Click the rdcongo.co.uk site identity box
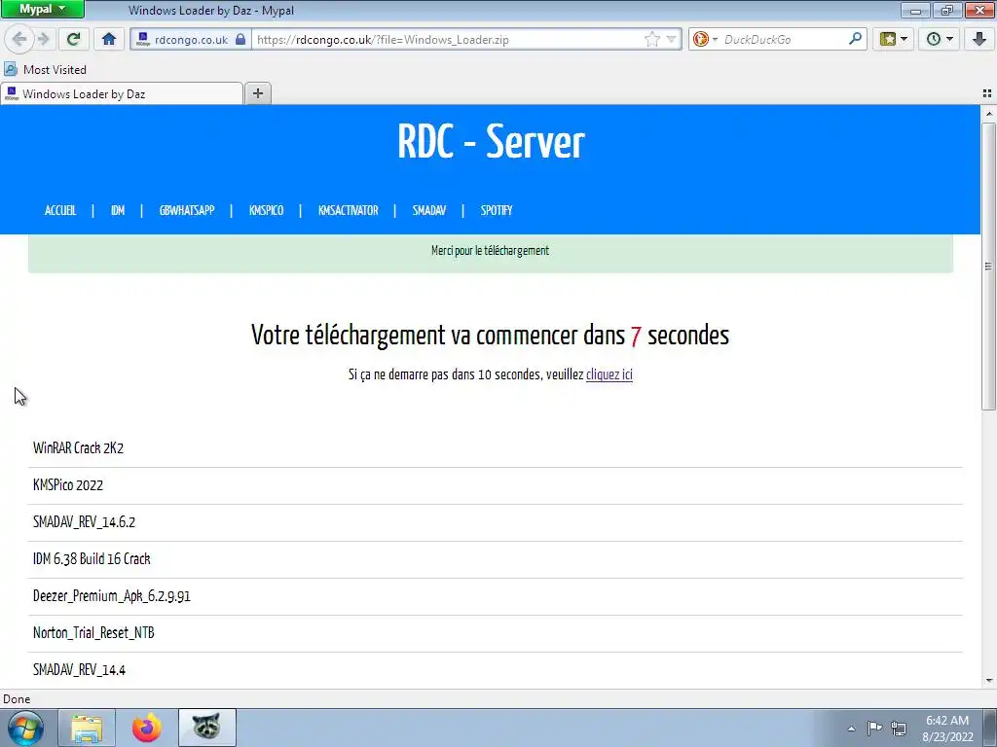This screenshot has height=747, width=997. pos(192,39)
